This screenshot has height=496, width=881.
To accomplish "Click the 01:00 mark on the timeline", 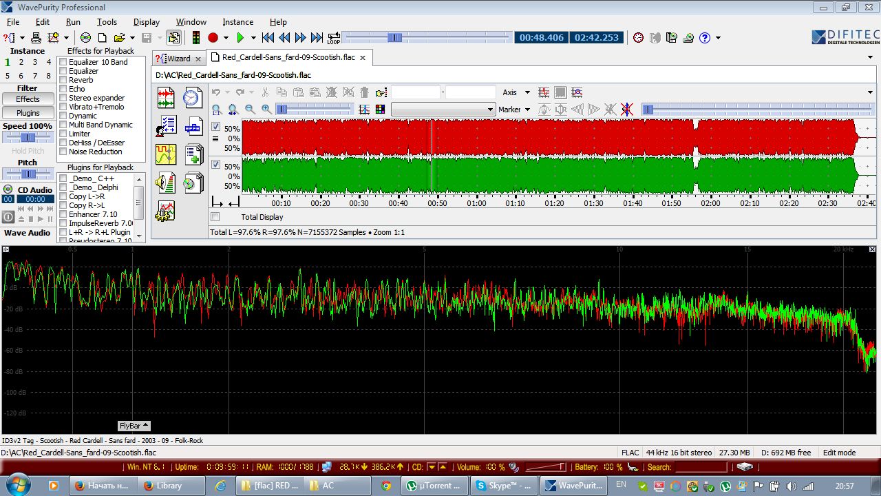I will [476, 203].
